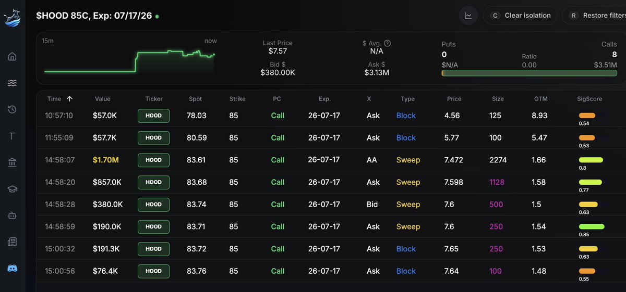
Task: Click Restore filters button
Action: click(595, 16)
